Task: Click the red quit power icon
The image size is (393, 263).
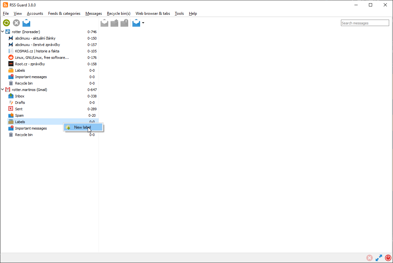Action: 388,258
